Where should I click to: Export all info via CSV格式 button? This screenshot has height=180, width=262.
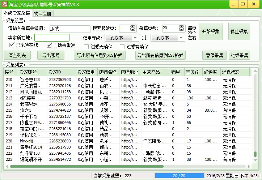point(160,55)
